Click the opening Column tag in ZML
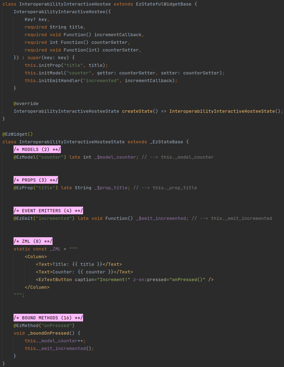Screen dimensions: 284x367 click(36, 257)
